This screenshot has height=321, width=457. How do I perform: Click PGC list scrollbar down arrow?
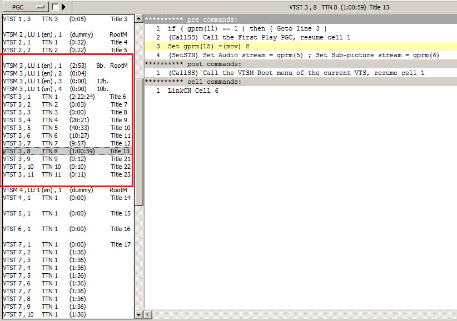point(139,314)
